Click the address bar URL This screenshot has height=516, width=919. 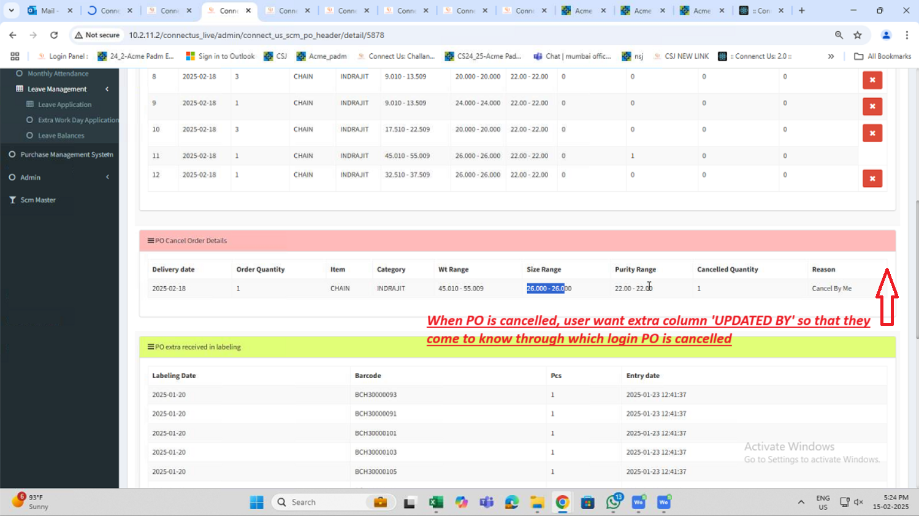coord(256,35)
